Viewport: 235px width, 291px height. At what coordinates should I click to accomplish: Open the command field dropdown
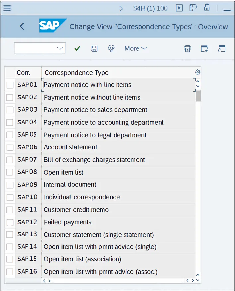60,48
